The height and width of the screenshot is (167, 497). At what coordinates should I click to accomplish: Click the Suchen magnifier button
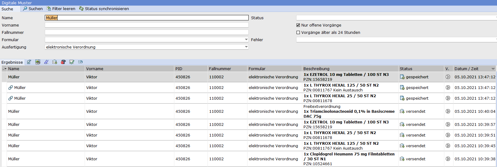pyautogui.click(x=33, y=9)
